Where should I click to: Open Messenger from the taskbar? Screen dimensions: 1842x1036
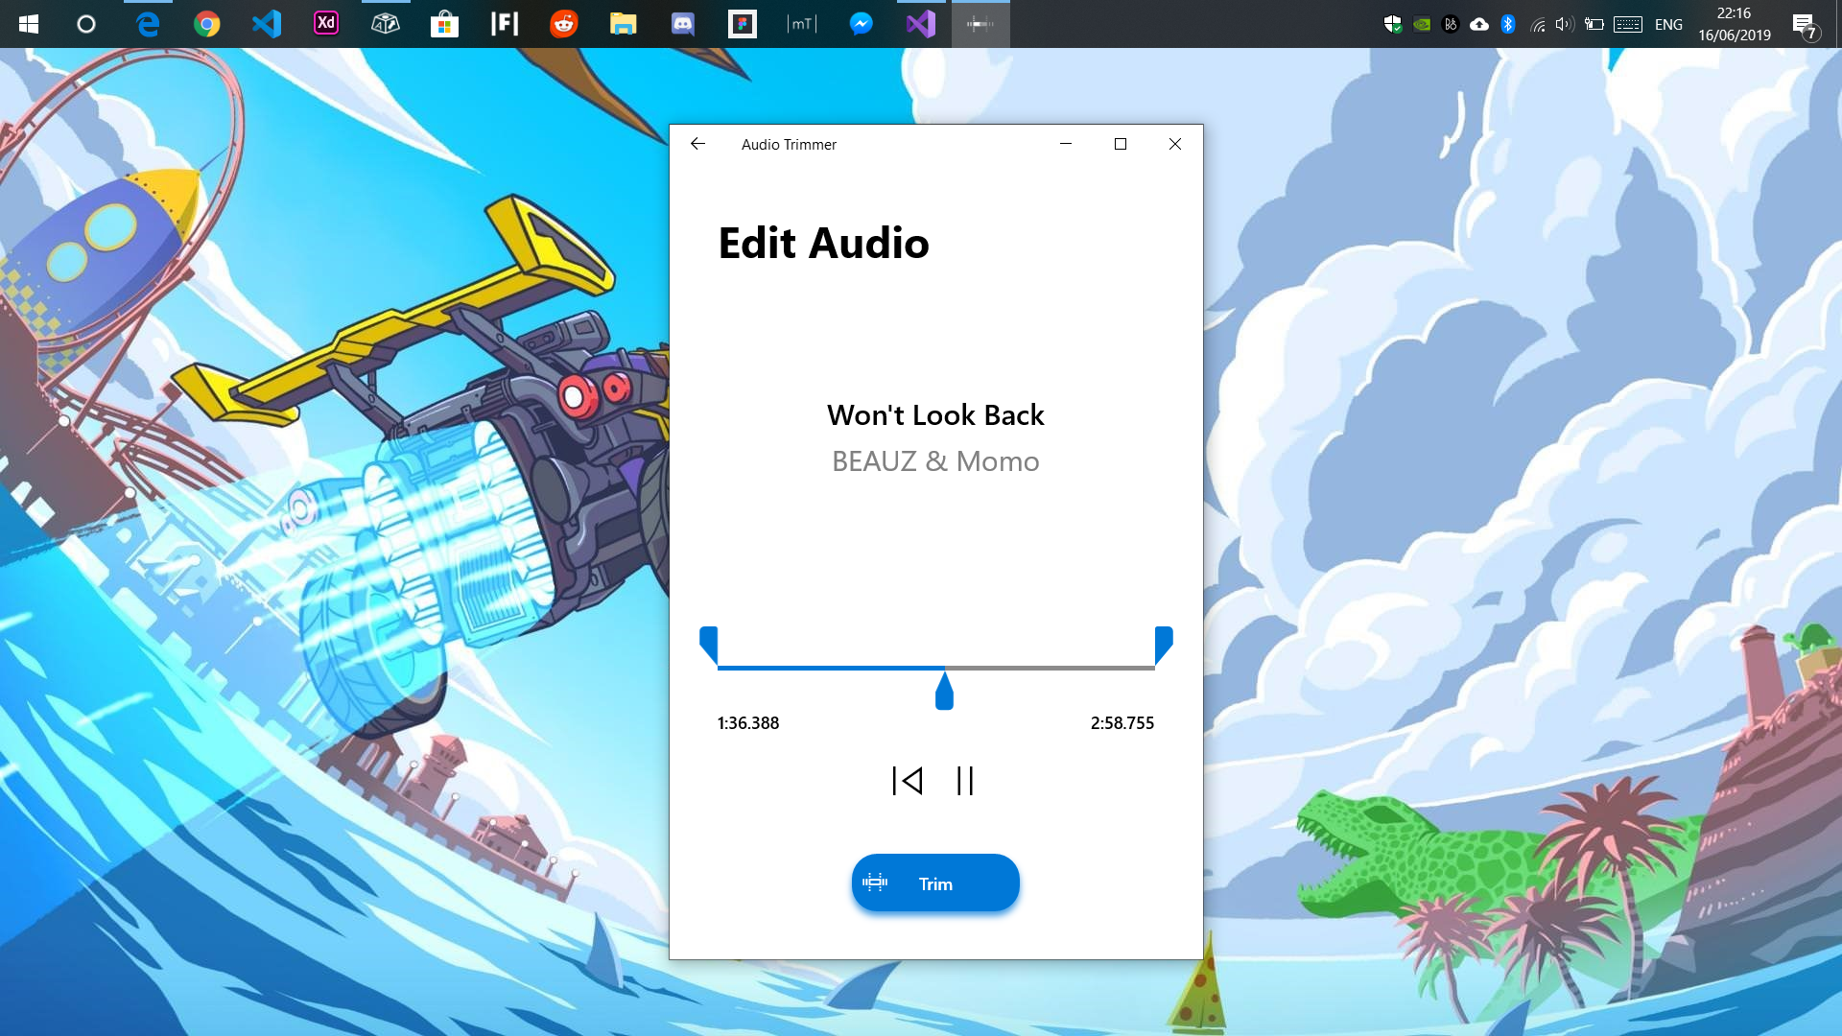(862, 24)
